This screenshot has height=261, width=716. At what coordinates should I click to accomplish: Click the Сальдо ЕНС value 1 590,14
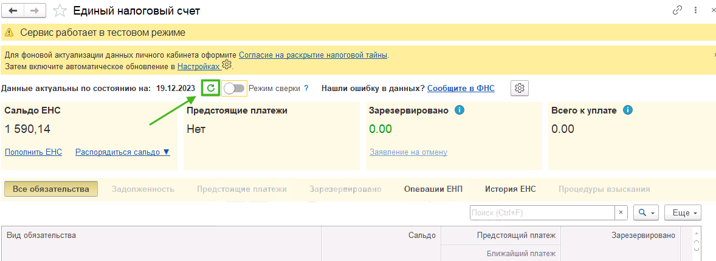pyautogui.click(x=27, y=129)
